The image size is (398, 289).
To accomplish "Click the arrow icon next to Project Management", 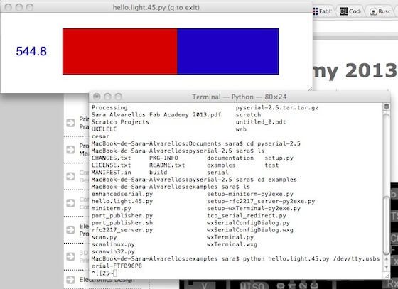I will click(x=70, y=150).
